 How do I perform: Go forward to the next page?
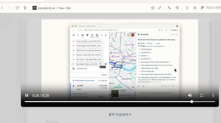tap(10, 8)
